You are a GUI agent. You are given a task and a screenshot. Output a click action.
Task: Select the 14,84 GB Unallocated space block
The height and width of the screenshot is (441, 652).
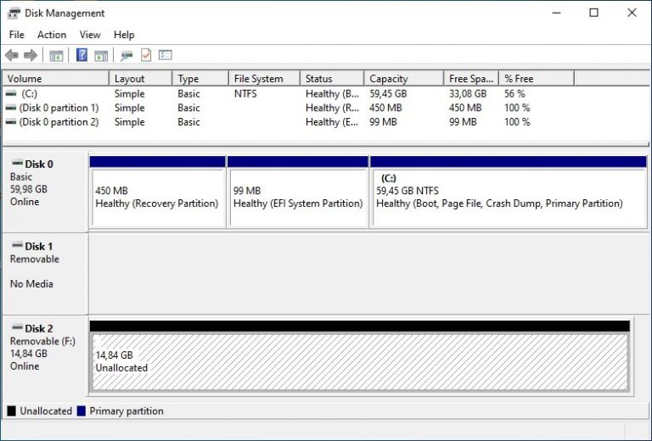point(360,357)
